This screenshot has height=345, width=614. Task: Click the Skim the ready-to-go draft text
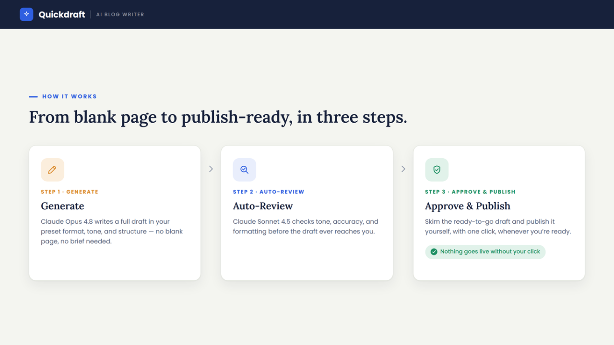pos(498,227)
